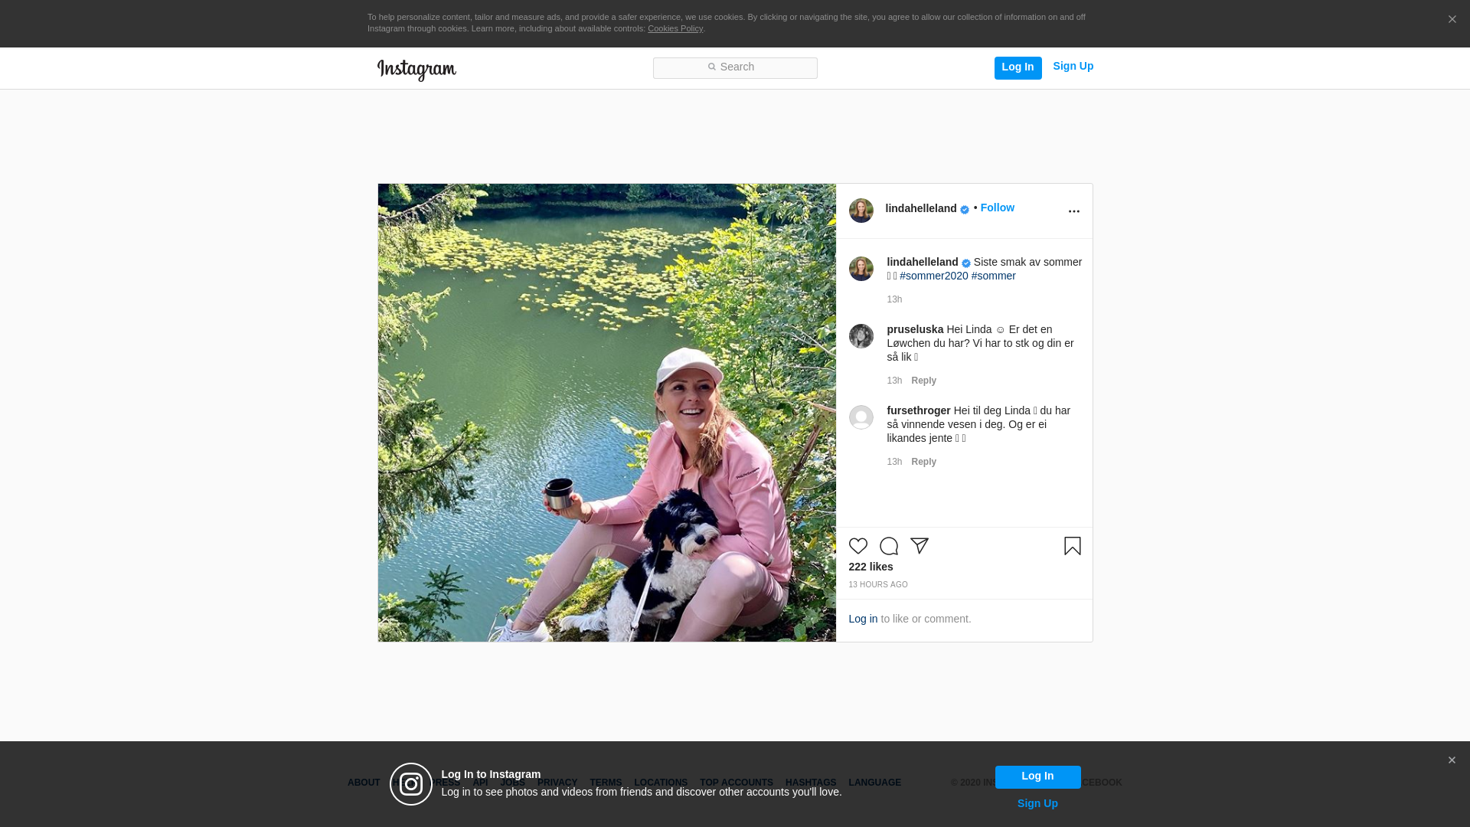Reply to pruseluska's comment

(x=923, y=381)
